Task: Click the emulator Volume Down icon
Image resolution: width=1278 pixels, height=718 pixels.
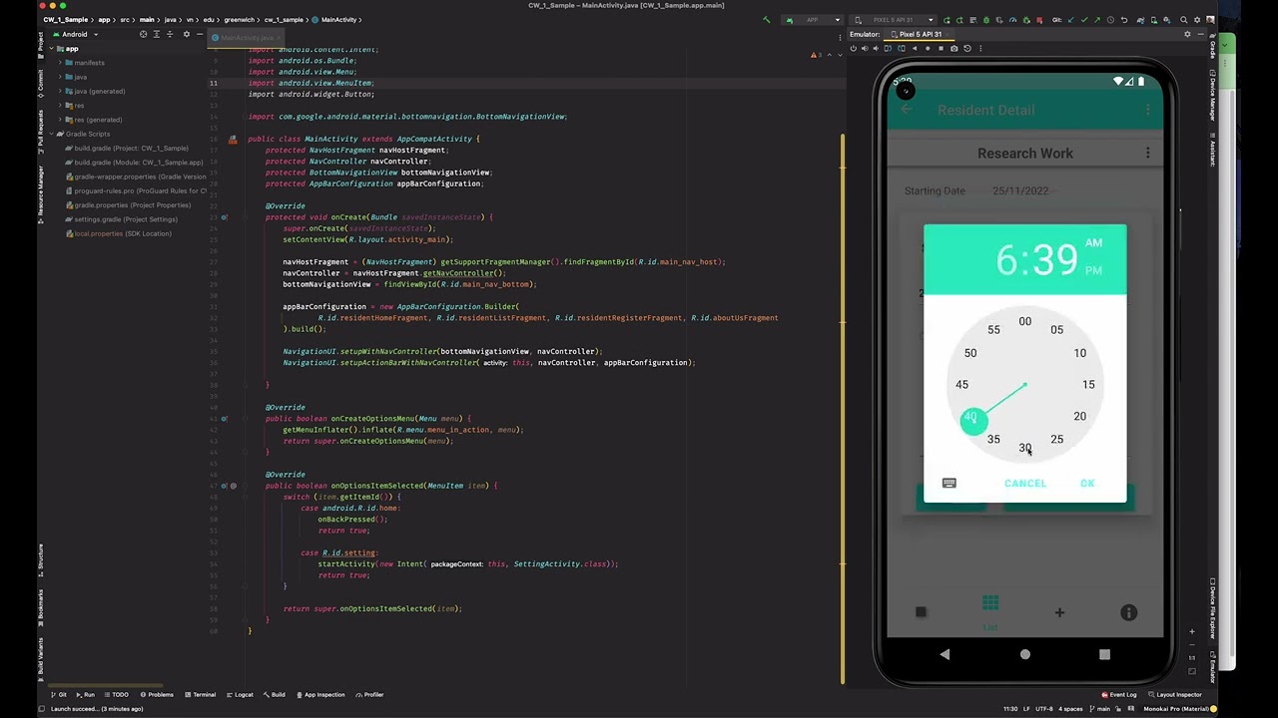Action: 876,48
